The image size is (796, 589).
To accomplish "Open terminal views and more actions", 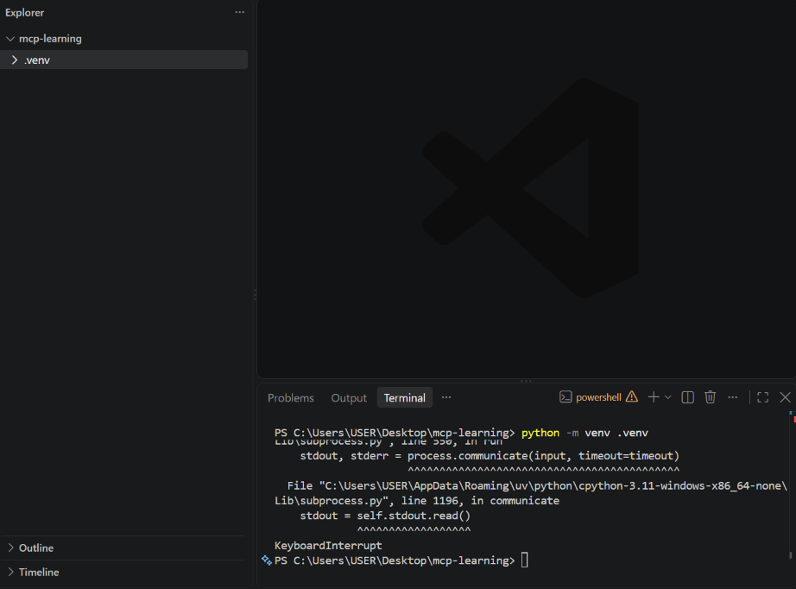I will pos(732,397).
